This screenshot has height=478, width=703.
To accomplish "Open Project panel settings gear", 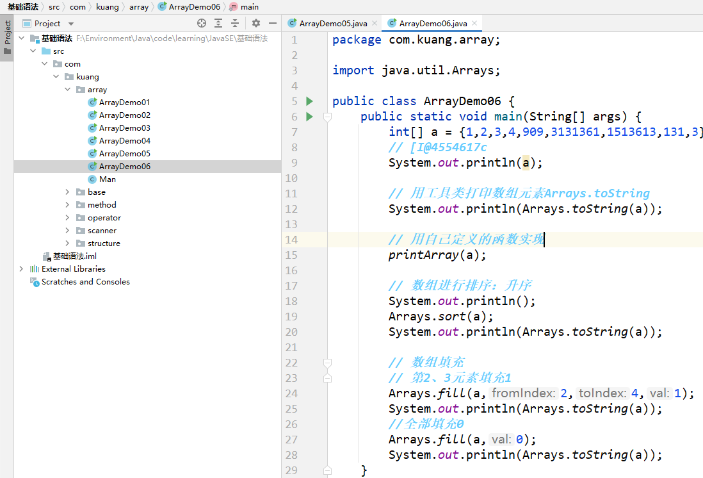I will point(256,23).
